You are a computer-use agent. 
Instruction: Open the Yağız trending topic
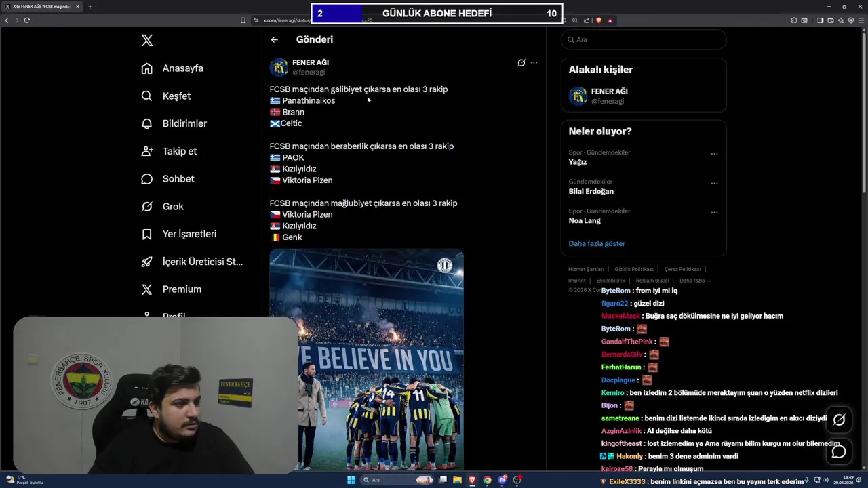coord(578,162)
